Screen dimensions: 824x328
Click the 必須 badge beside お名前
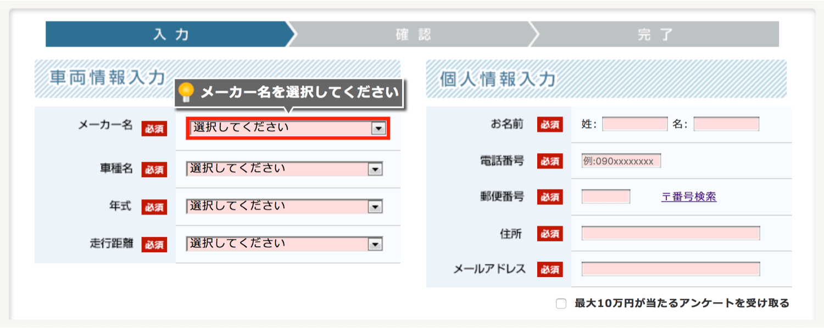[549, 125]
